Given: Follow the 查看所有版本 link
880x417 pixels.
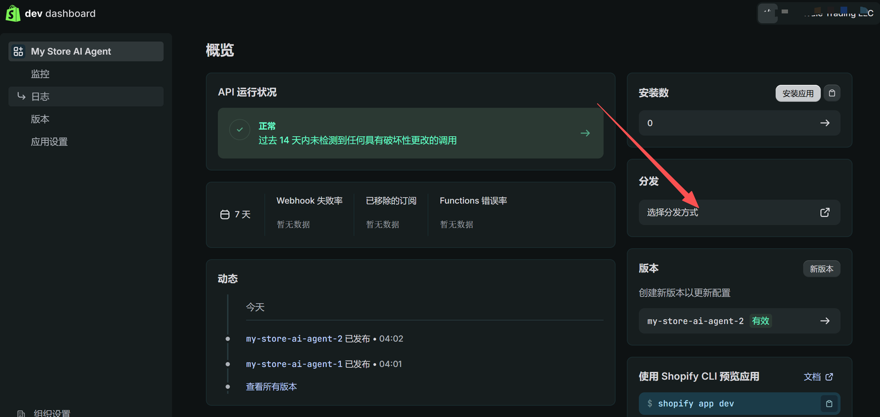Looking at the screenshot, I should pos(271,387).
